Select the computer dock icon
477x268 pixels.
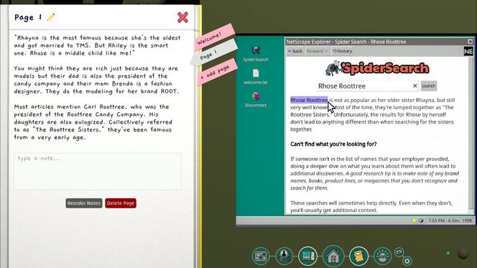coord(308,256)
